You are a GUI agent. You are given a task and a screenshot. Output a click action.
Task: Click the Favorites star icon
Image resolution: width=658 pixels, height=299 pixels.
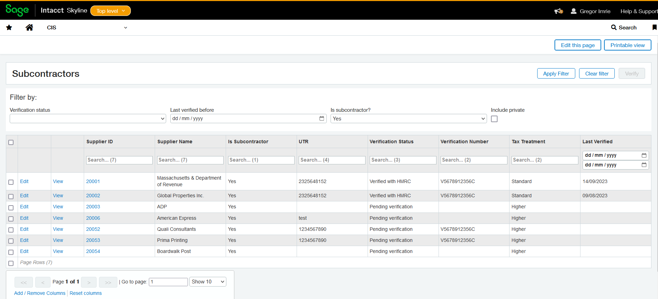9,28
